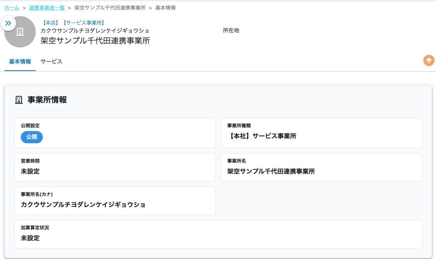
Task: Click the building icon beside 事業所情報 heading
Action: tap(18, 100)
